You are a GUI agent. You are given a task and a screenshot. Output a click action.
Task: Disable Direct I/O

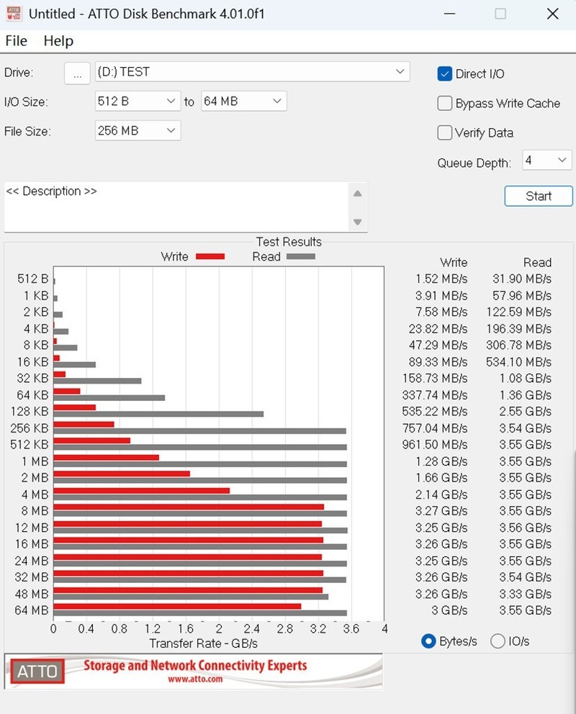click(445, 73)
